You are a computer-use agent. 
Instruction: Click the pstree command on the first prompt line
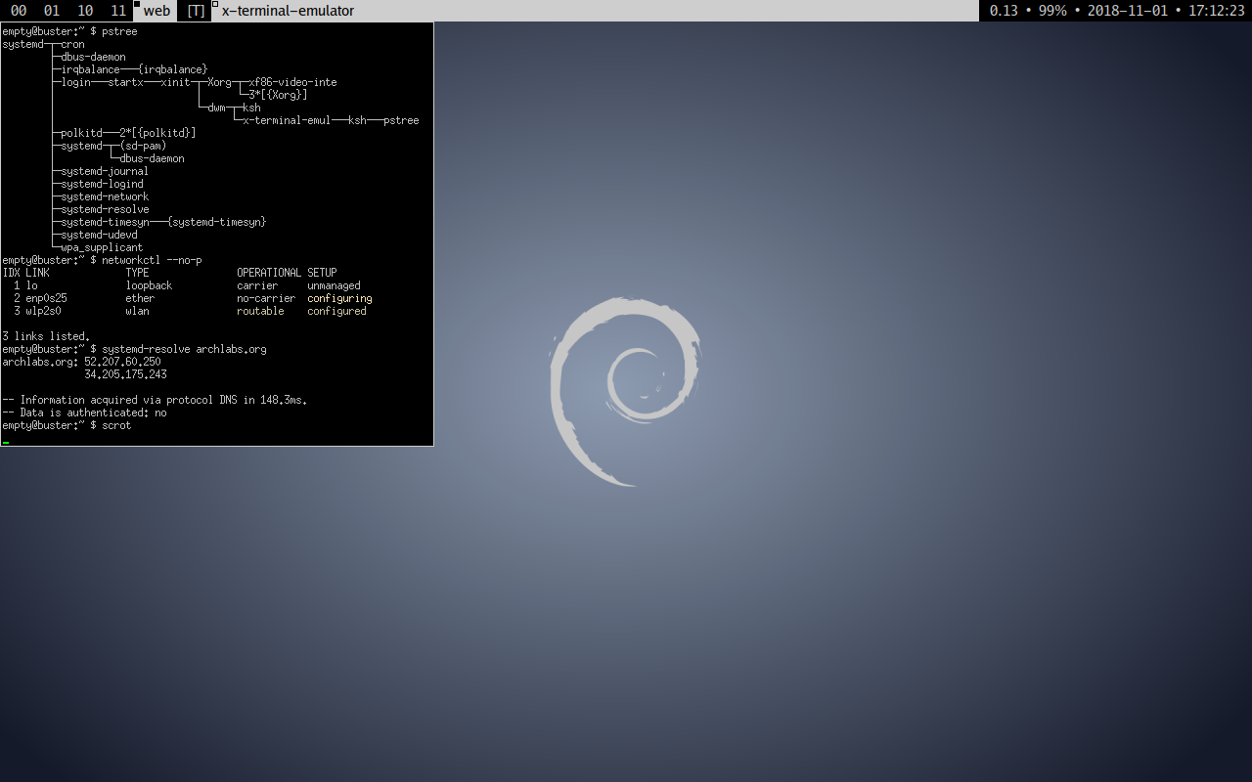tap(119, 31)
